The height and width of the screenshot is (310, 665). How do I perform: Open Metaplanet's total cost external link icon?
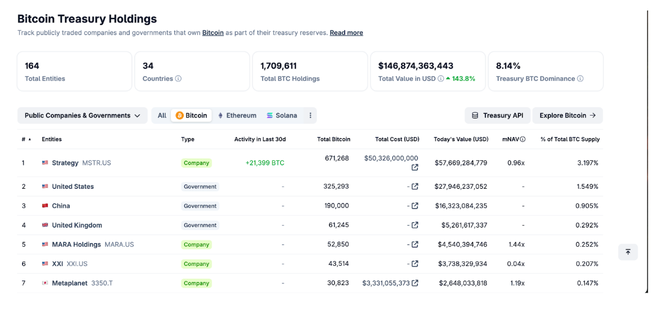point(415,283)
